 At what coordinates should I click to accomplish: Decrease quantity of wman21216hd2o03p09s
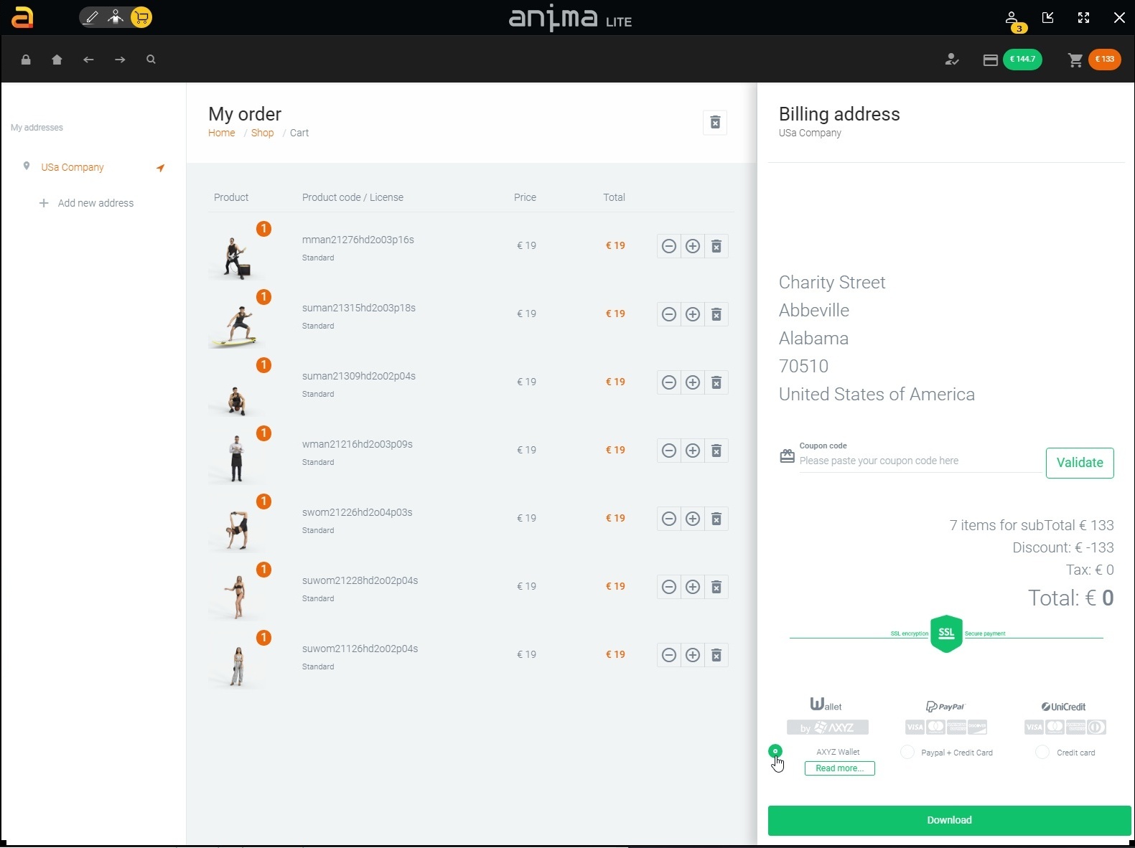click(668, 451)
